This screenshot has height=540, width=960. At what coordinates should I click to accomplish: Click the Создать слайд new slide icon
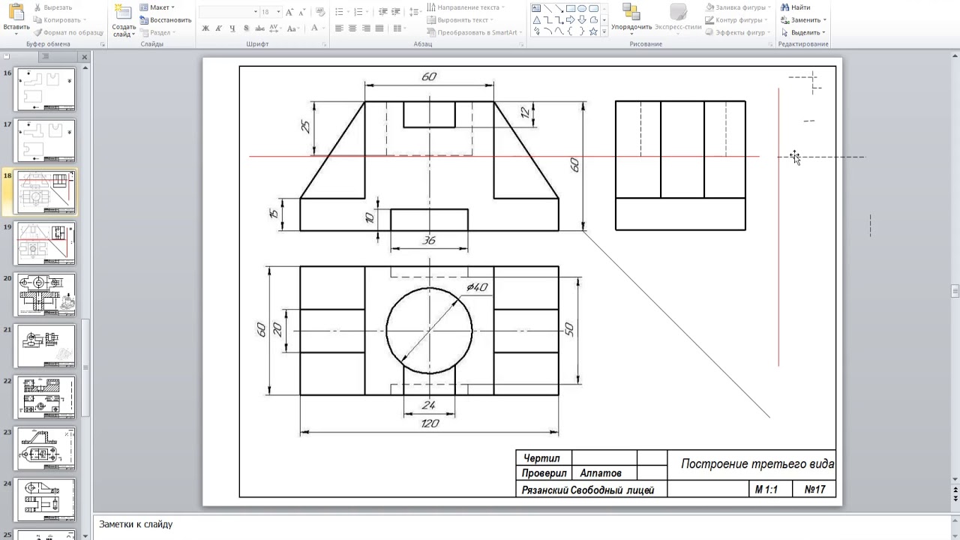tap(124, 12)
